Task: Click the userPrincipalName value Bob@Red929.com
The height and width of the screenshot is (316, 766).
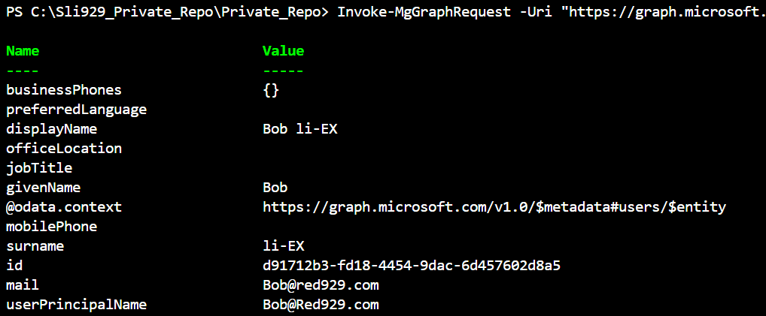Action: click(321, 305)
